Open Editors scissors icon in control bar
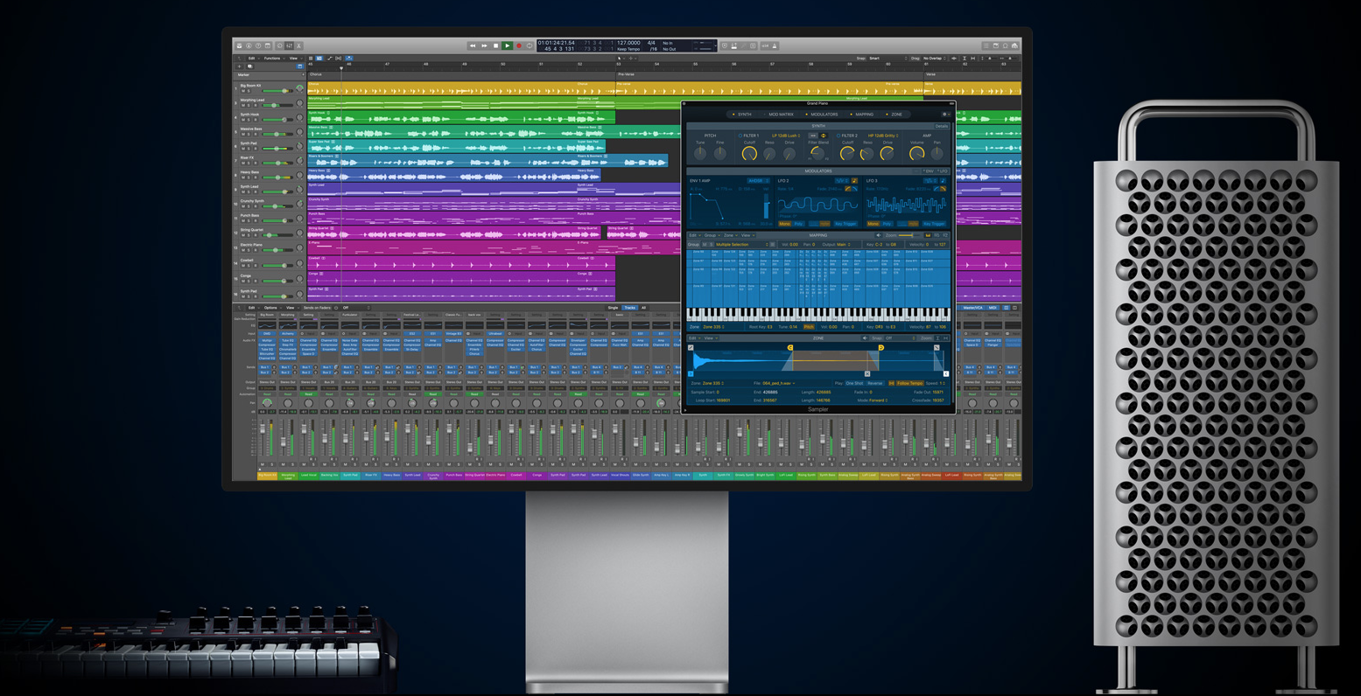The width and height of the screenshot is (1361, 696). (298, 45)
